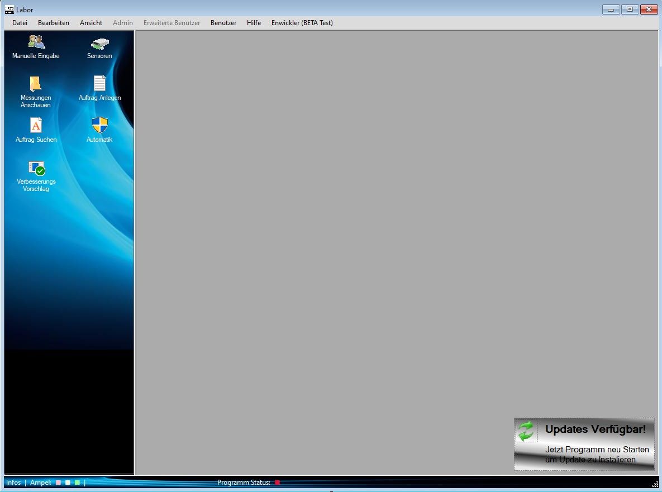Viewport: 662px width, 492px height.
Task: Open the Bearbeiten menu
Action: click(x=54, y=23)
